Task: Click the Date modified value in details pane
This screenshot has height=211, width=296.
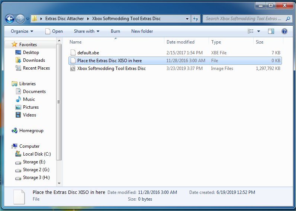Action: coord(157,192)
